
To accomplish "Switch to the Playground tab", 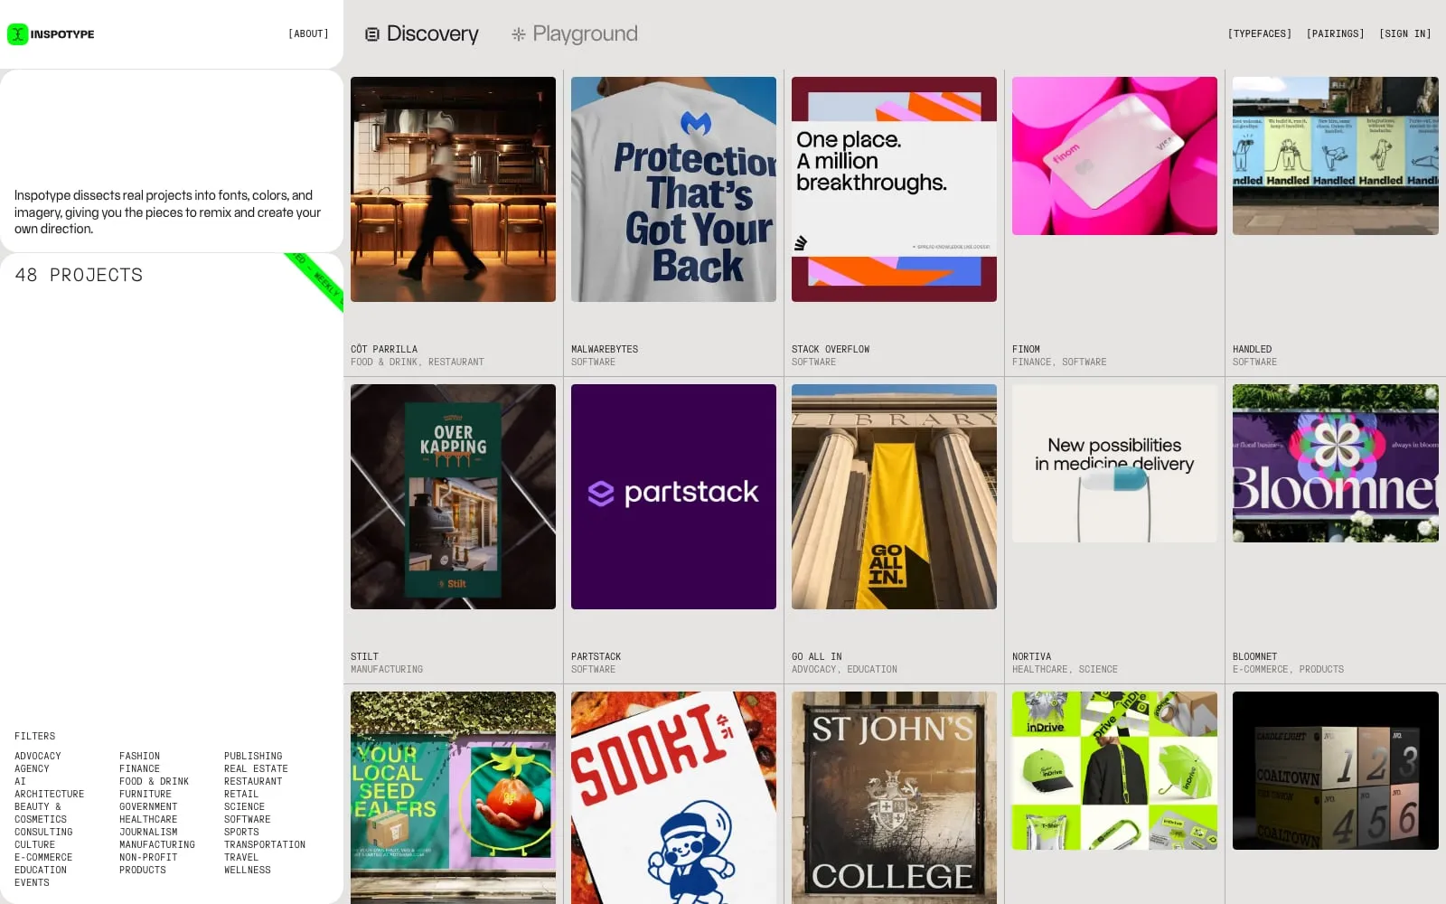I will click(575, 33).
